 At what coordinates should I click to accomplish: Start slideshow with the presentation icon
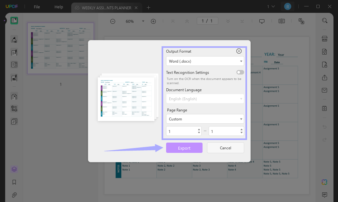pos(262,21)
